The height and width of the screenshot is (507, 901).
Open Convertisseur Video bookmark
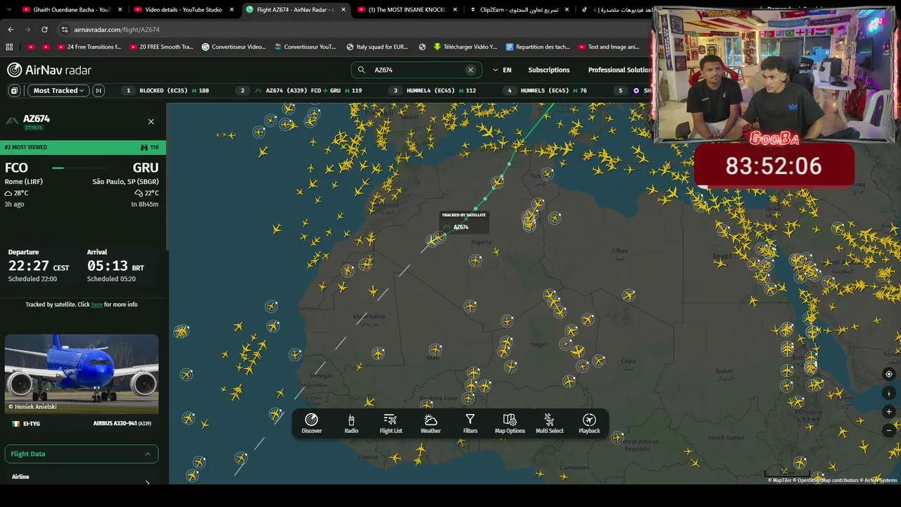(234, 47)
